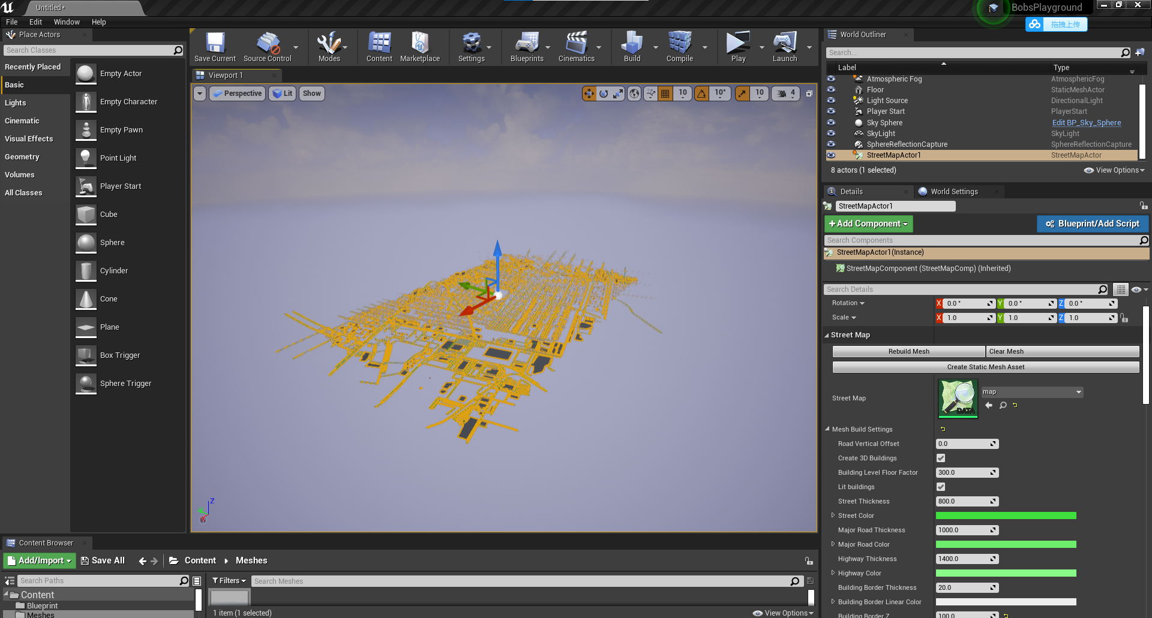The image size is (1152, 618).
Task: Hide StreetMapActor1 using its eye toggle
Action: (831, 155)
